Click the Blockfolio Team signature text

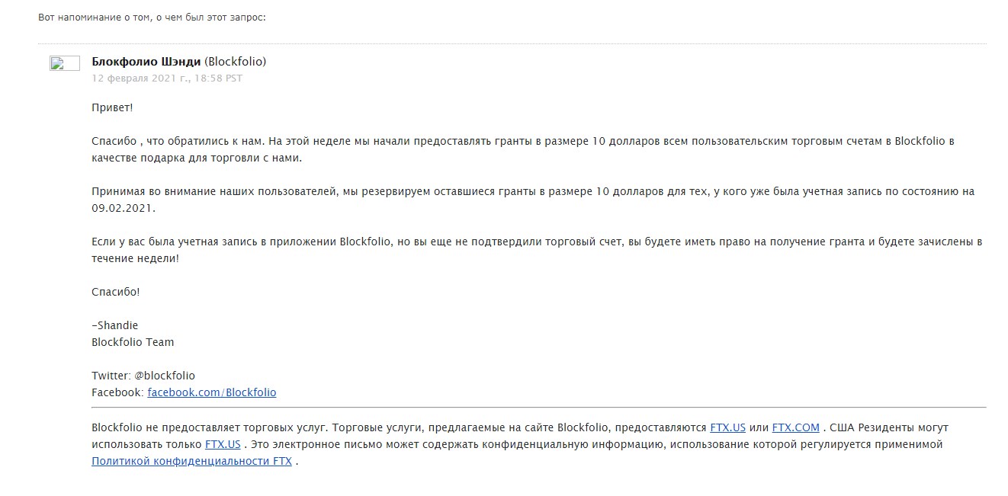coord(133,342)
